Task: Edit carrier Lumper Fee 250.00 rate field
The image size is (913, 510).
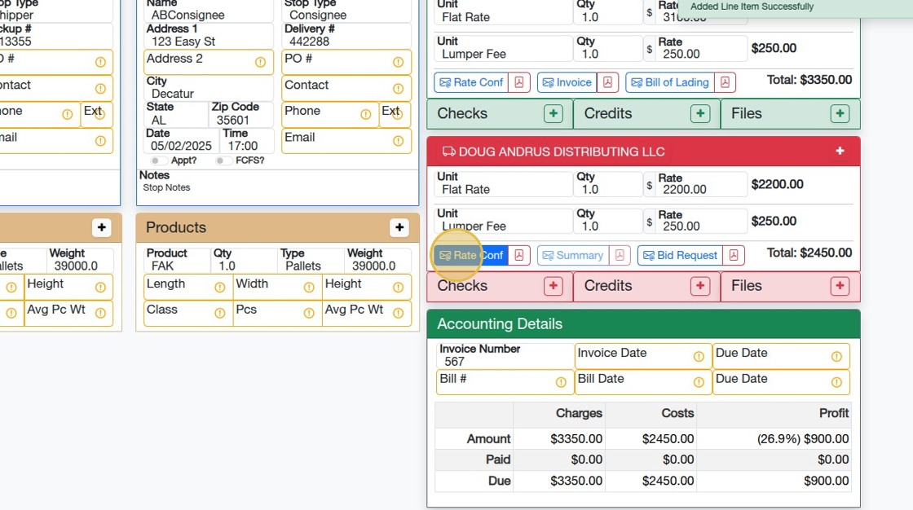Action: coord(700,220)
